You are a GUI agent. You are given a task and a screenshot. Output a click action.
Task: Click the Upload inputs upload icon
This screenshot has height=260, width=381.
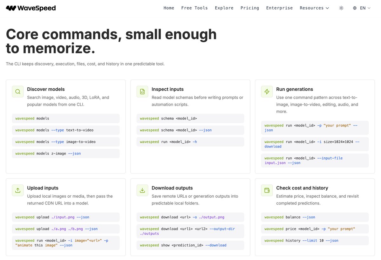18,190
